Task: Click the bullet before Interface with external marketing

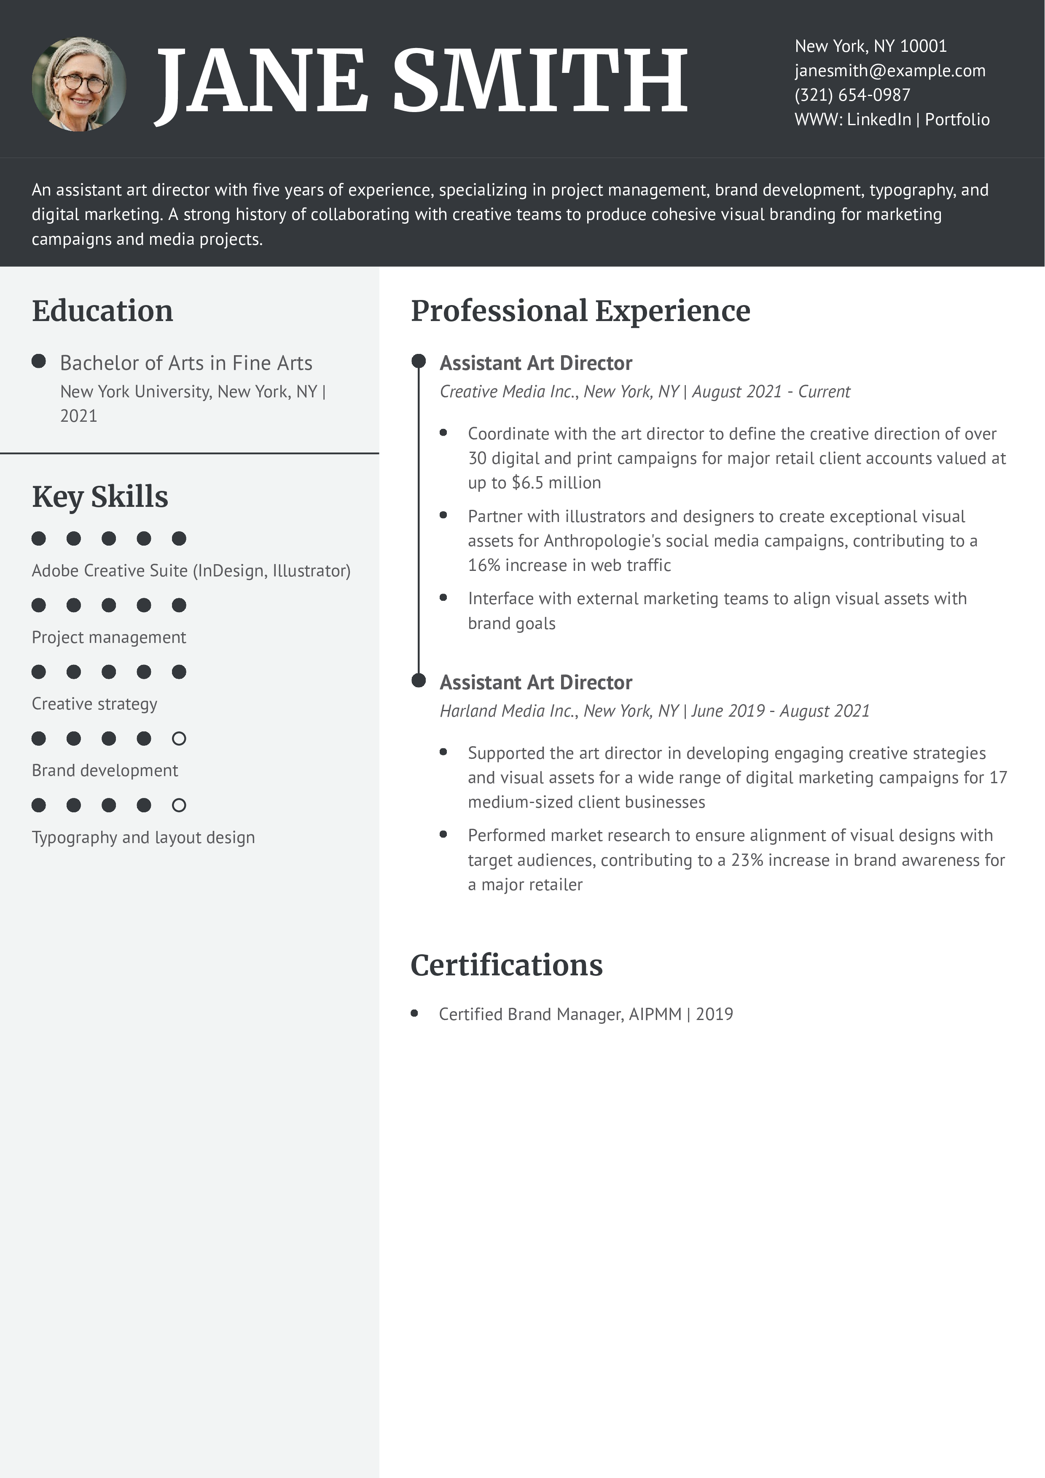Action: pyautogui.click(x=443, y=597)
